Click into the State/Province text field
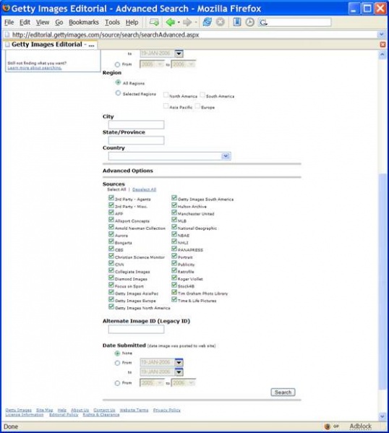 tap(136, 140)
